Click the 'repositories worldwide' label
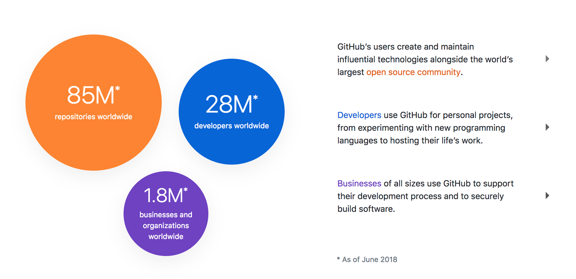576x279 pixels. pyautogui.click(x=94, y=117)
